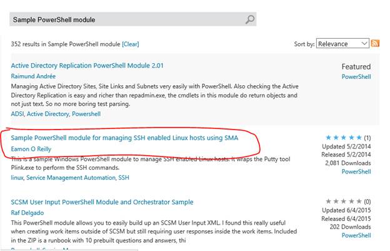The image size is (390, 251).
Task: Select the ADSI tag
Action: pos(17,114)
